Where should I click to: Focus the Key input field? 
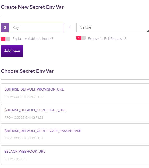36,27
